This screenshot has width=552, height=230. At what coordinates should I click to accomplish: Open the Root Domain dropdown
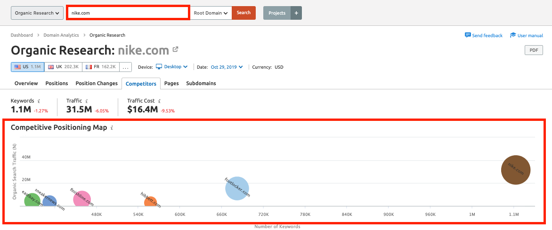coord(211,13)
